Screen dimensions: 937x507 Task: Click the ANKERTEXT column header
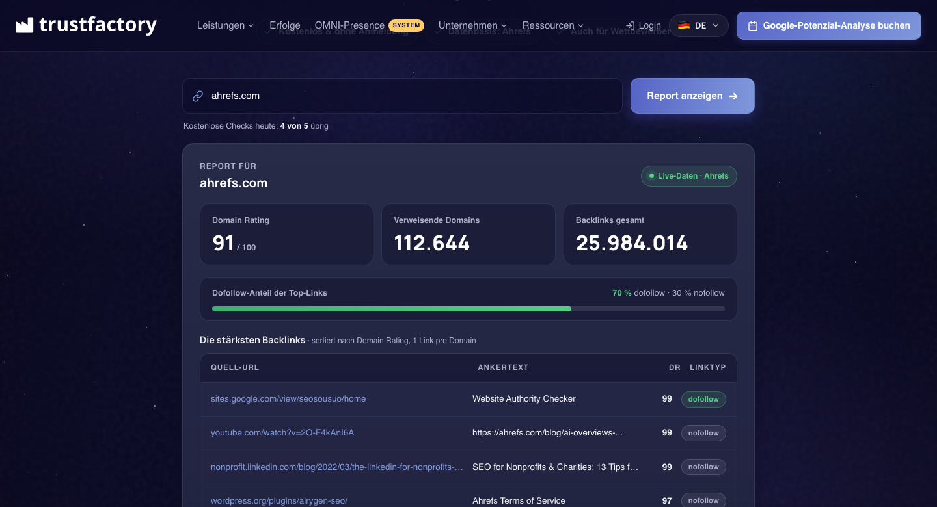click(x=503, y=367)
